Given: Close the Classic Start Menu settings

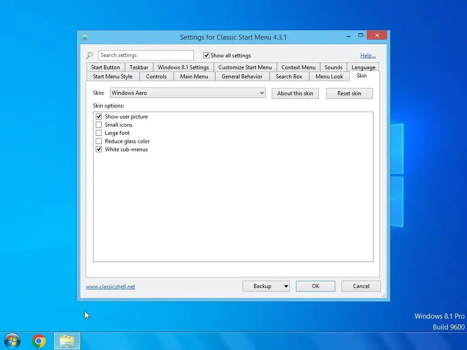Looking at the screenshot, I should point(377,36).
